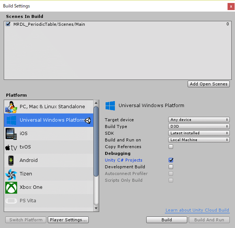Click the Xbox One logo icon
The height and width of the screenshot is (228, 235).
pyautogui.click(x=11, y=188)
